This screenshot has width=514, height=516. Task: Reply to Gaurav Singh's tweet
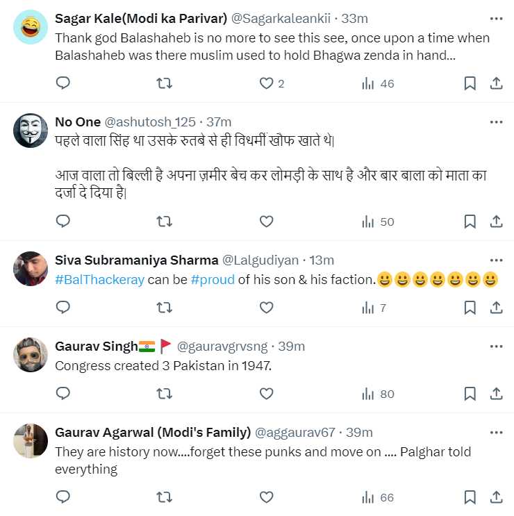pyautogui.click(x=63, y=394)
